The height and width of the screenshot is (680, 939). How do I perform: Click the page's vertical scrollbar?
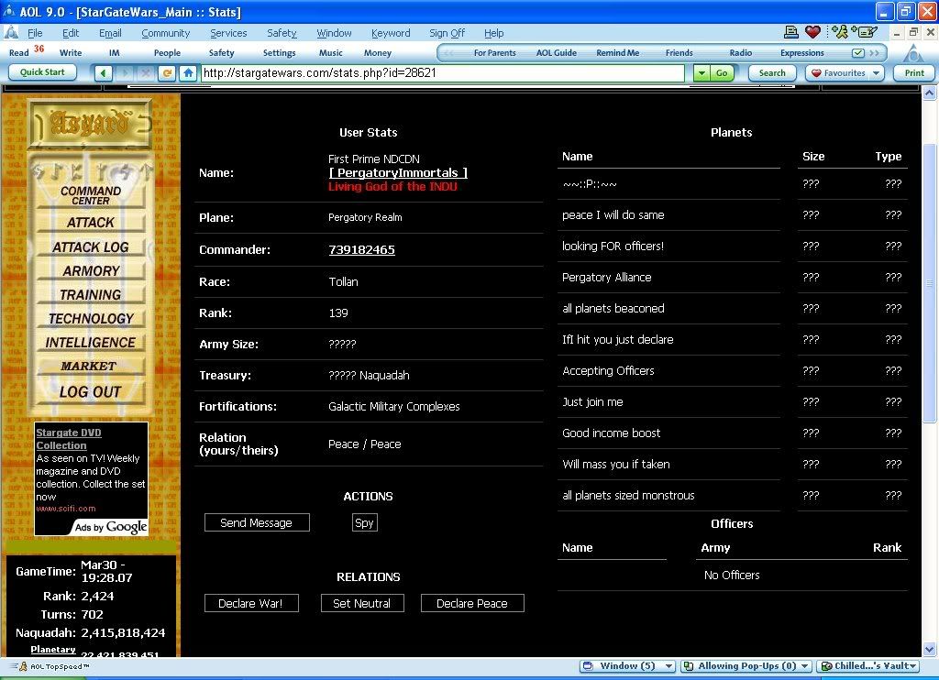pyautogui.click(x=930, y=275)
